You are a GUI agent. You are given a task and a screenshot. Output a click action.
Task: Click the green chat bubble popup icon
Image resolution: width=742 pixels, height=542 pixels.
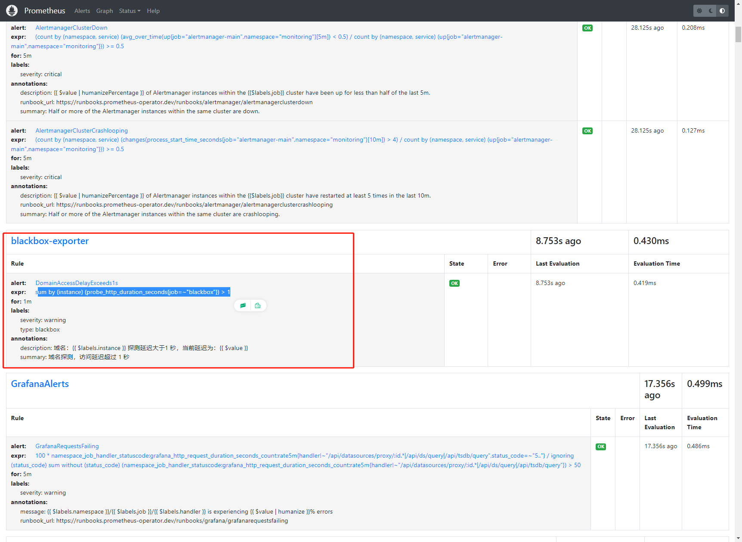click(x=243, y=306)
